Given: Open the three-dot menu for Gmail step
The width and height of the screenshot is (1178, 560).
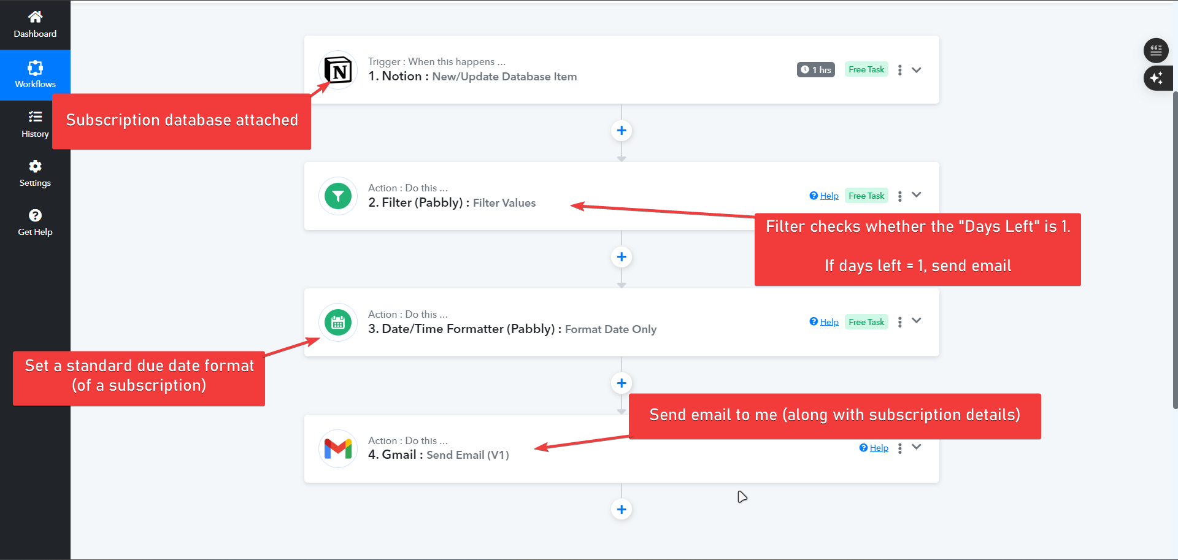Looking at the screenshot, I should pos(900,448).
